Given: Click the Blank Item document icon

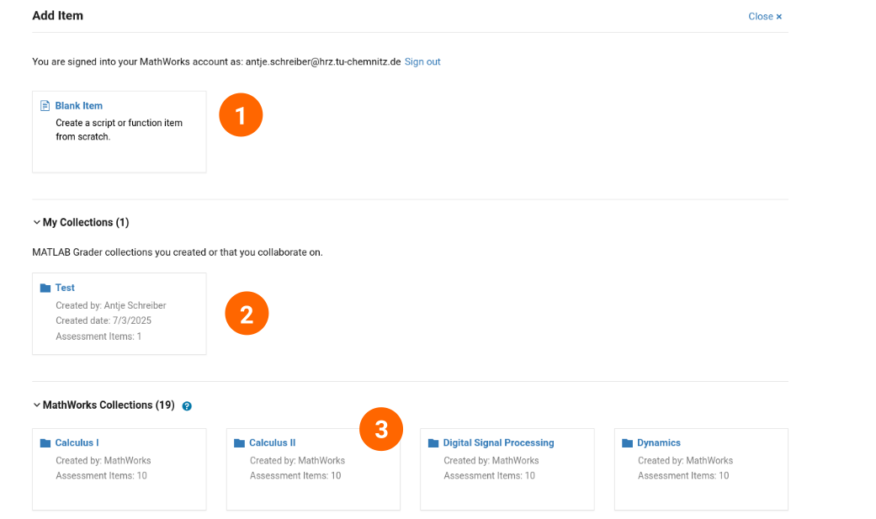Looking at the screenshot, I should pos(45,106).
